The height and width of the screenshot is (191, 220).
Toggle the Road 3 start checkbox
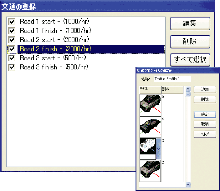pos(12,58)
